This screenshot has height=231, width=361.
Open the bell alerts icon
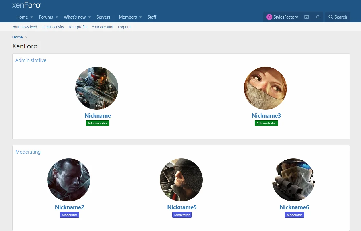coord(317,17)
